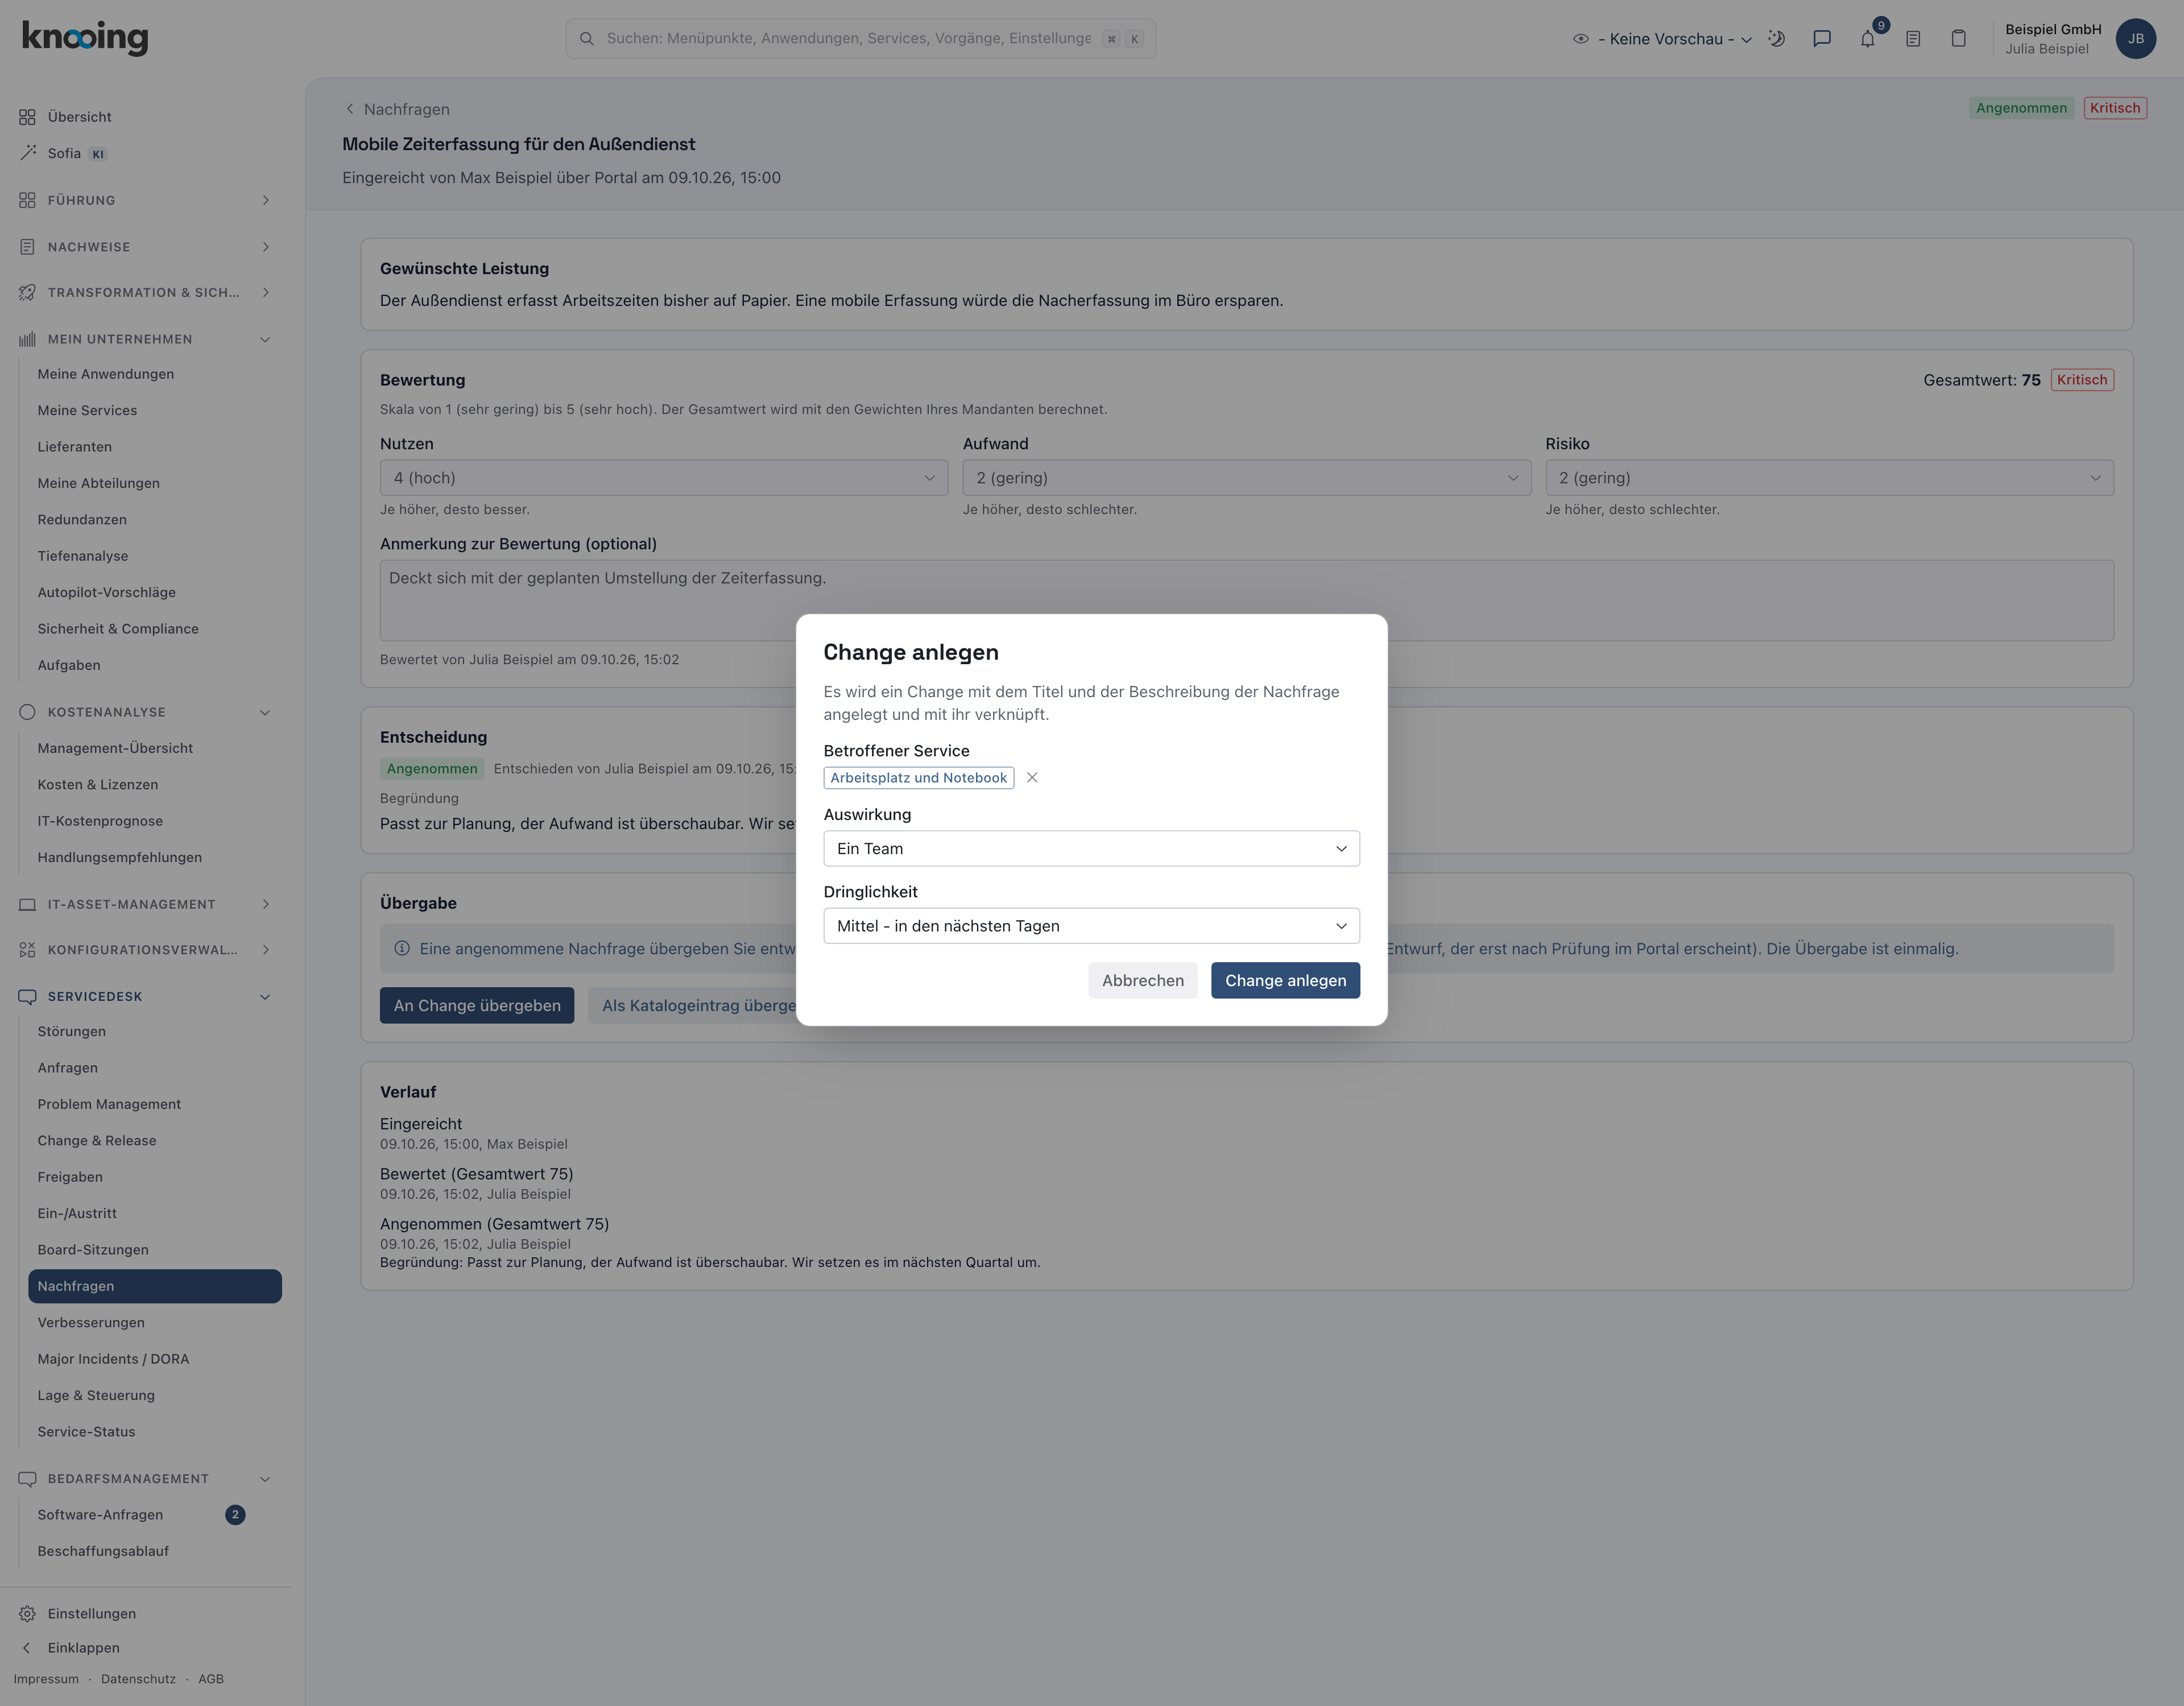Click the Arbeitsplatz und Notebook tag
2184x1706 pixels.
click(918, 777)
